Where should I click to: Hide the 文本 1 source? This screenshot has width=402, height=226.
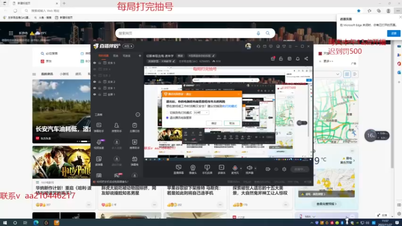coord(94,88)
